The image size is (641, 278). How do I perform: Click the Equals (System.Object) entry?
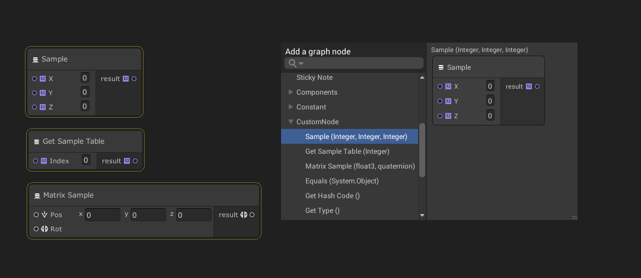342,181
